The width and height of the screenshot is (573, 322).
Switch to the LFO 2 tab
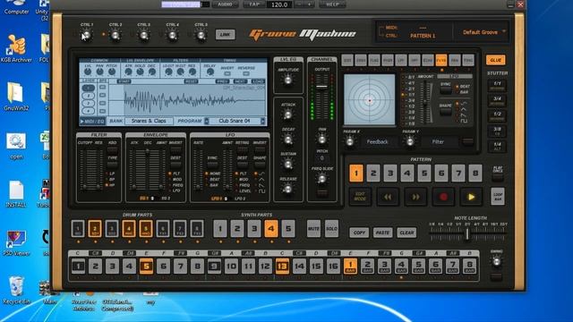(x=240, y=199)
